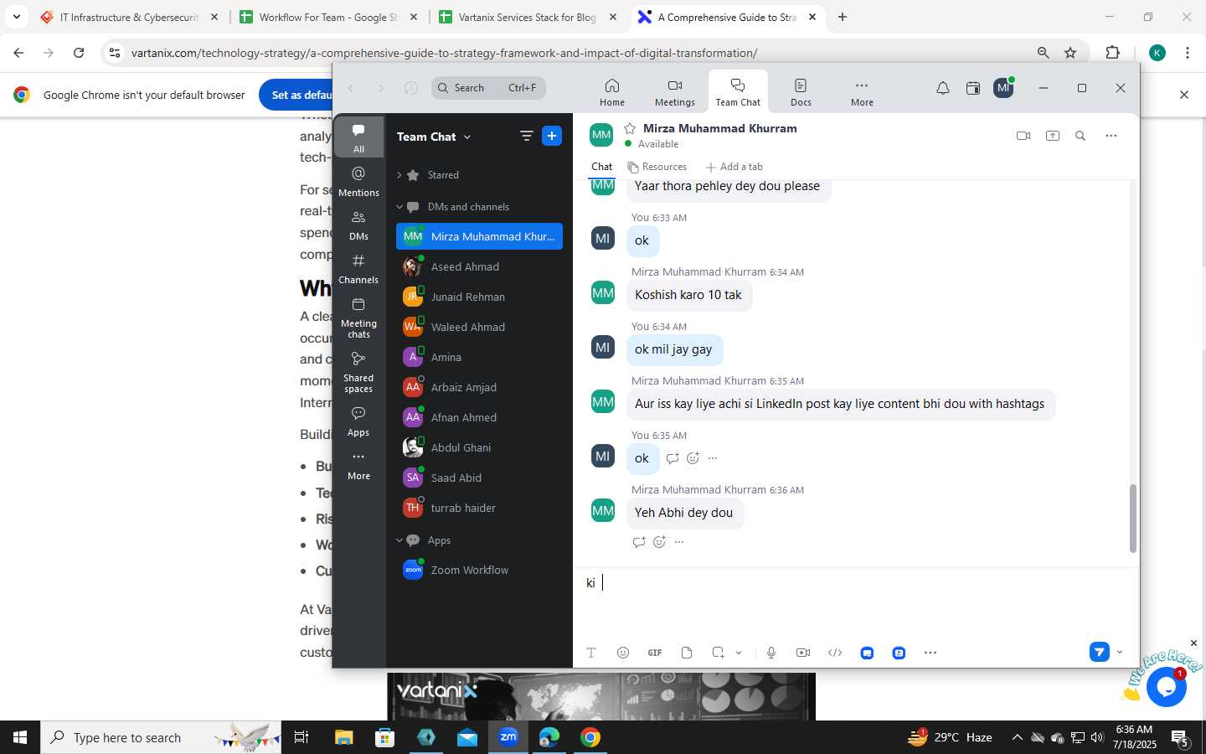This screenshot has width=1206, height=754.
Task: Bookmark this page with star icon
Action: tap(1070, 53)
